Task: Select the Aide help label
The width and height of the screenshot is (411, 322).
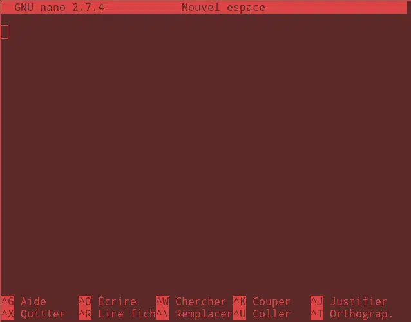Action: [x=33, y=301]
